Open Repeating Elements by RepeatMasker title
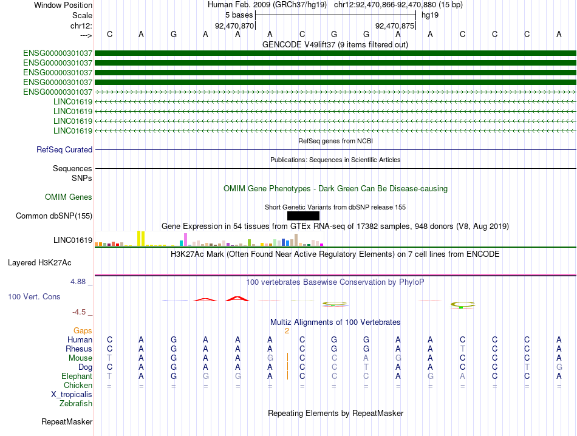Viewport: 577px width, 436px height. 335,413
